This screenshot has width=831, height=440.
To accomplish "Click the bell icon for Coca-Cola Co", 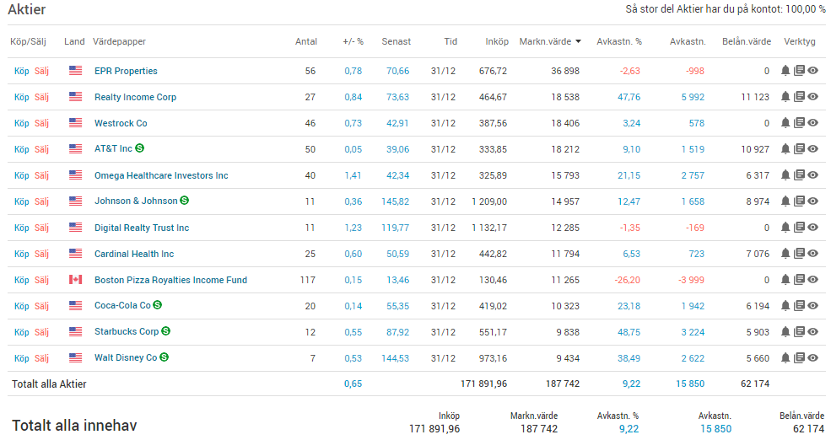I will [x=785, y=305].
